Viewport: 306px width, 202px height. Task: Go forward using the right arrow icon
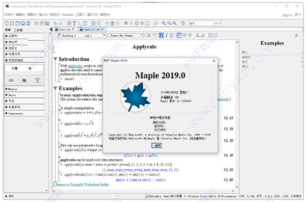click(x=118, y=23)
